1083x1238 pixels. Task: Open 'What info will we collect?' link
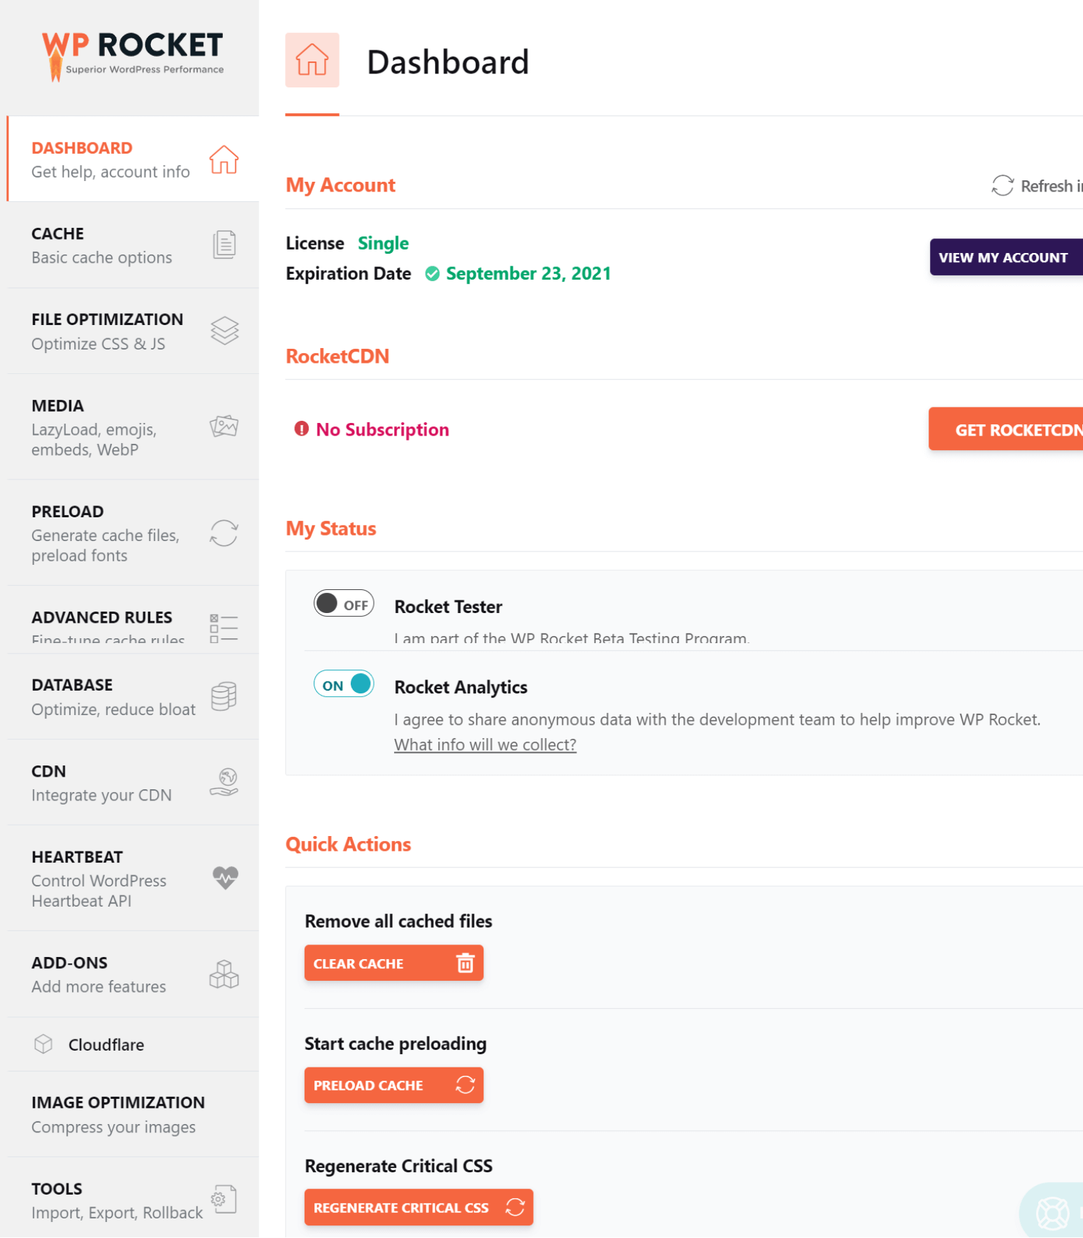pos(486,744)
